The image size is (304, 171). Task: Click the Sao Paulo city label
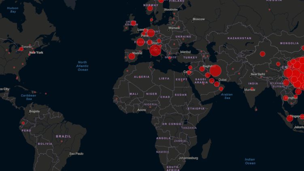coord(76,154)
